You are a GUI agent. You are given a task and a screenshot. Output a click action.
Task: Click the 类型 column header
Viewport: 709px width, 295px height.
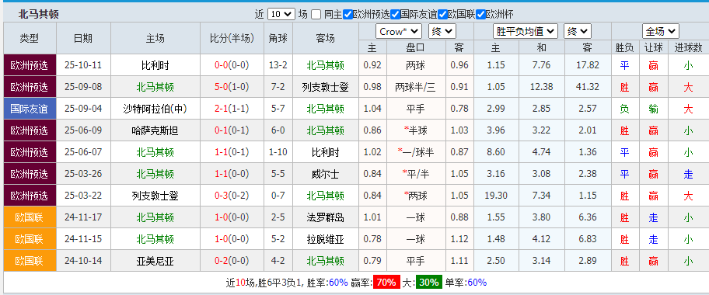point(30,38)
